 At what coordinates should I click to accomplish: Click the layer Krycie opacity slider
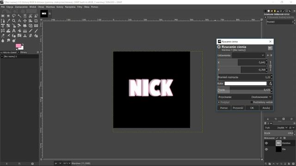pyautogui.click(x=279, y=133)
